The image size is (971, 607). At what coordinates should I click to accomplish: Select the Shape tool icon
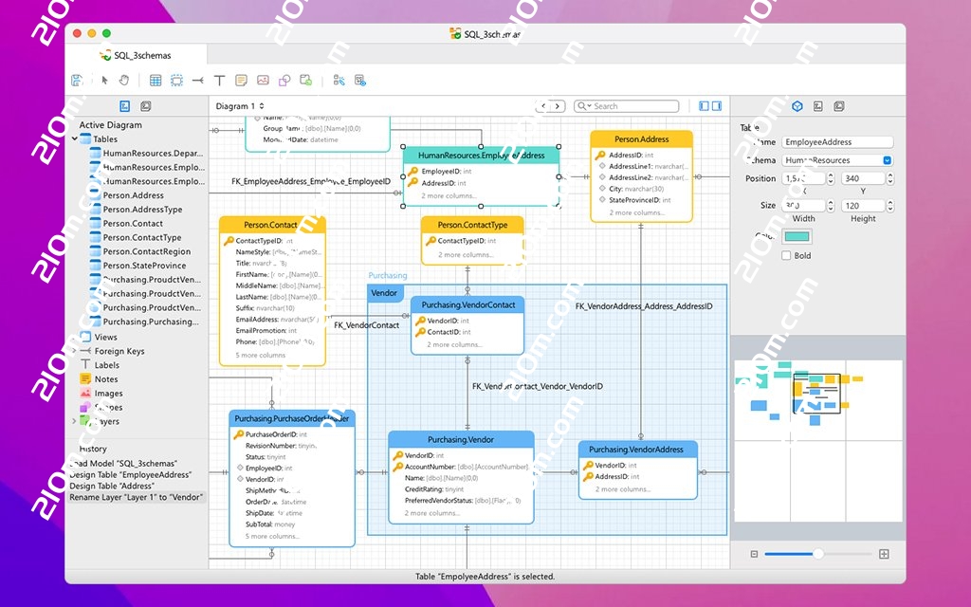click(x=284, y=81)
